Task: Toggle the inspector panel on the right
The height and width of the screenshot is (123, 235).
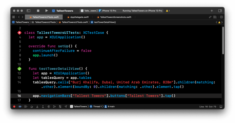Action: point(220,11)
